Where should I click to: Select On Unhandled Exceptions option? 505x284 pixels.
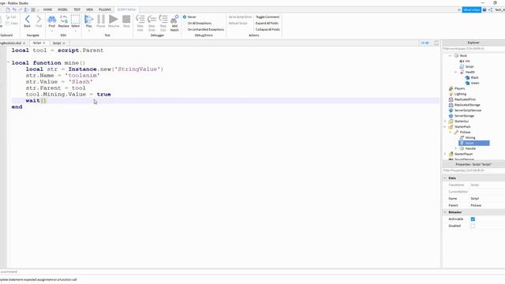pos(204,29)
